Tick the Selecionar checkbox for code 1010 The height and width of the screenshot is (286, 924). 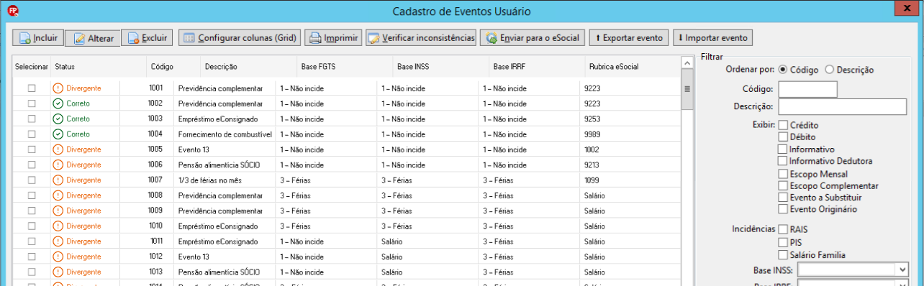point(31,226)
